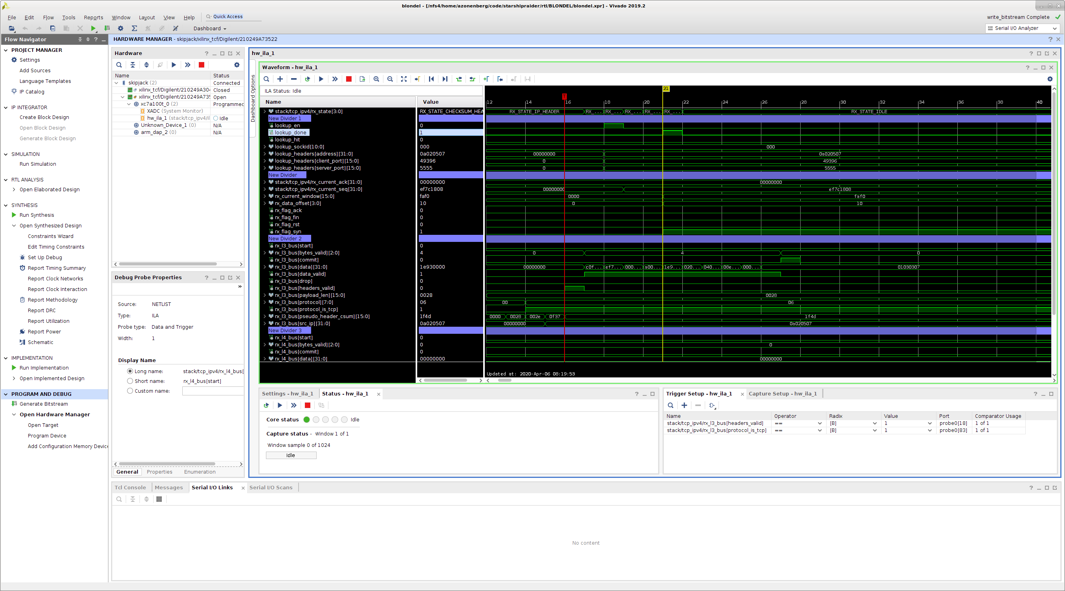The image size is (1065, 591).
Task: Collapse the xc7a100t_0 device tree node
Action: (x=129, y=104)
